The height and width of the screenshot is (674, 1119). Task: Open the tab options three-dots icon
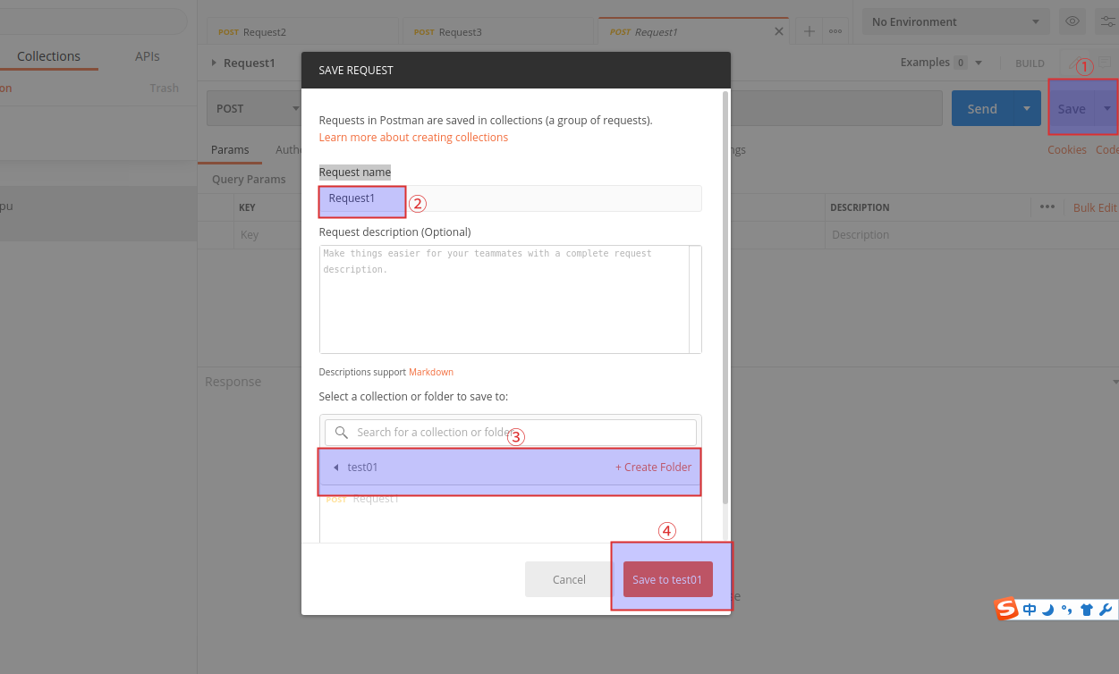coord(835,31)
